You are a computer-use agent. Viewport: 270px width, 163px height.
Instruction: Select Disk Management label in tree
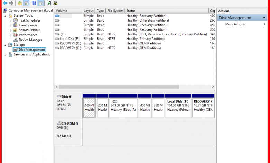32,50
